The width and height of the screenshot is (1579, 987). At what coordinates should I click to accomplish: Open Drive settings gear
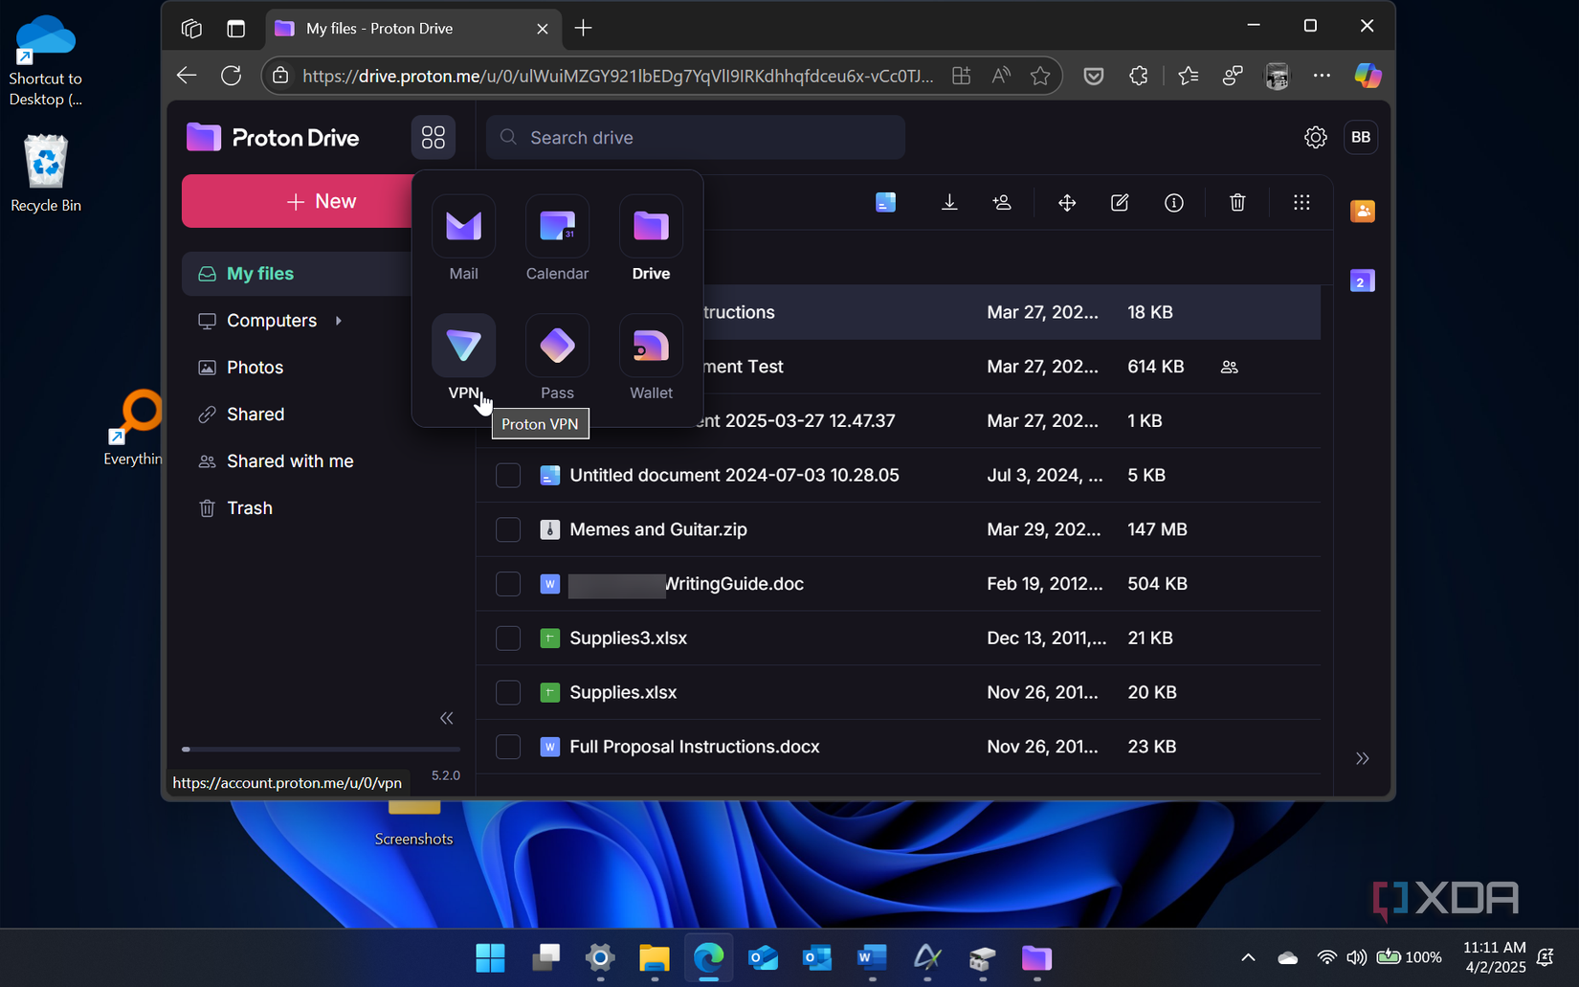pyautogui.click(x=1316, y=137)
